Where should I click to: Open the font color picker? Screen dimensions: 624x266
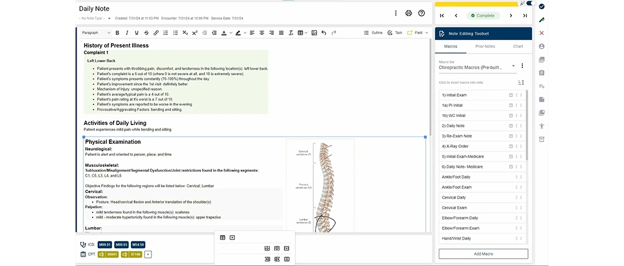[x=225, y=33]
